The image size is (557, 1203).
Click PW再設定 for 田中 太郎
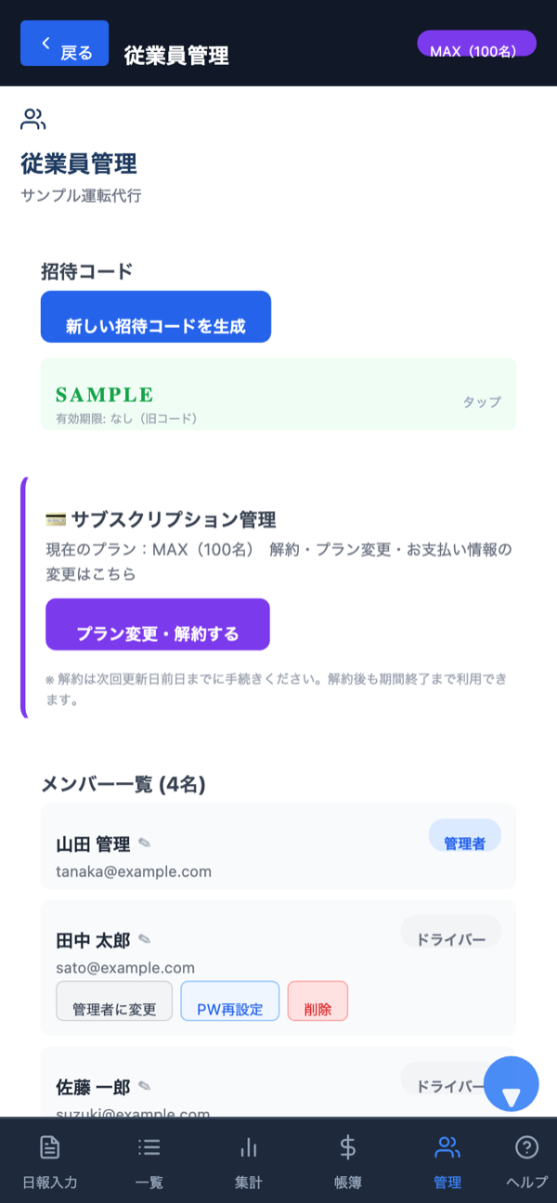230,1001
